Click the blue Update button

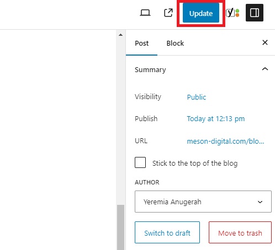tap(201, 13)
